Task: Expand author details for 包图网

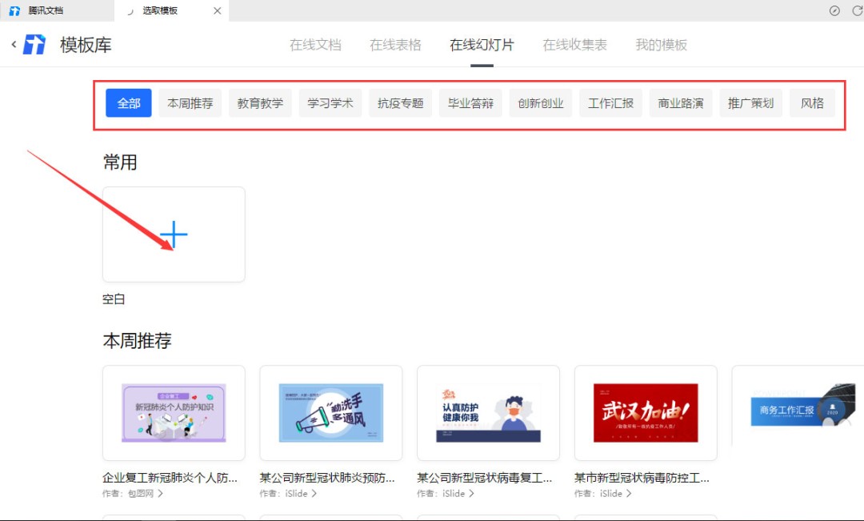Action: point(144,494)
